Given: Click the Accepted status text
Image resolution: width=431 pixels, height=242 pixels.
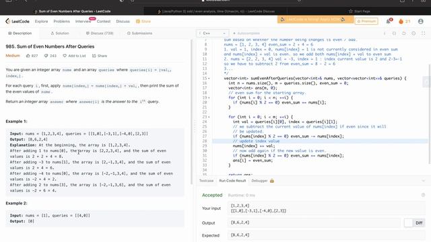Looking at the screenshot, I should [212, 195].
